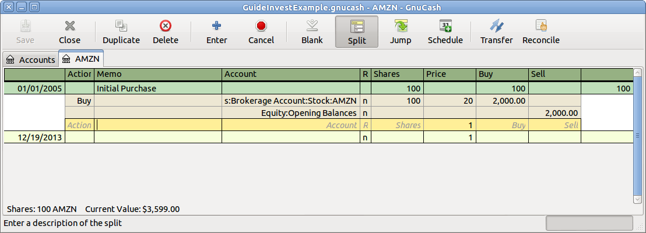Click the empty Account field in blank split
Image resolution: width=646 pixels, height=233 pixels.
291,125
